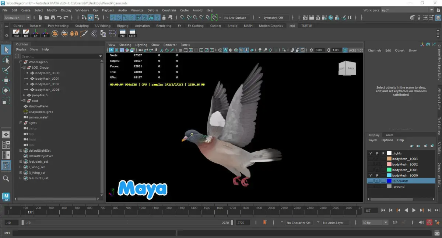Click the No Character Set button
The height and width of the screenshot is (238, 442).
tap(298, 223)
